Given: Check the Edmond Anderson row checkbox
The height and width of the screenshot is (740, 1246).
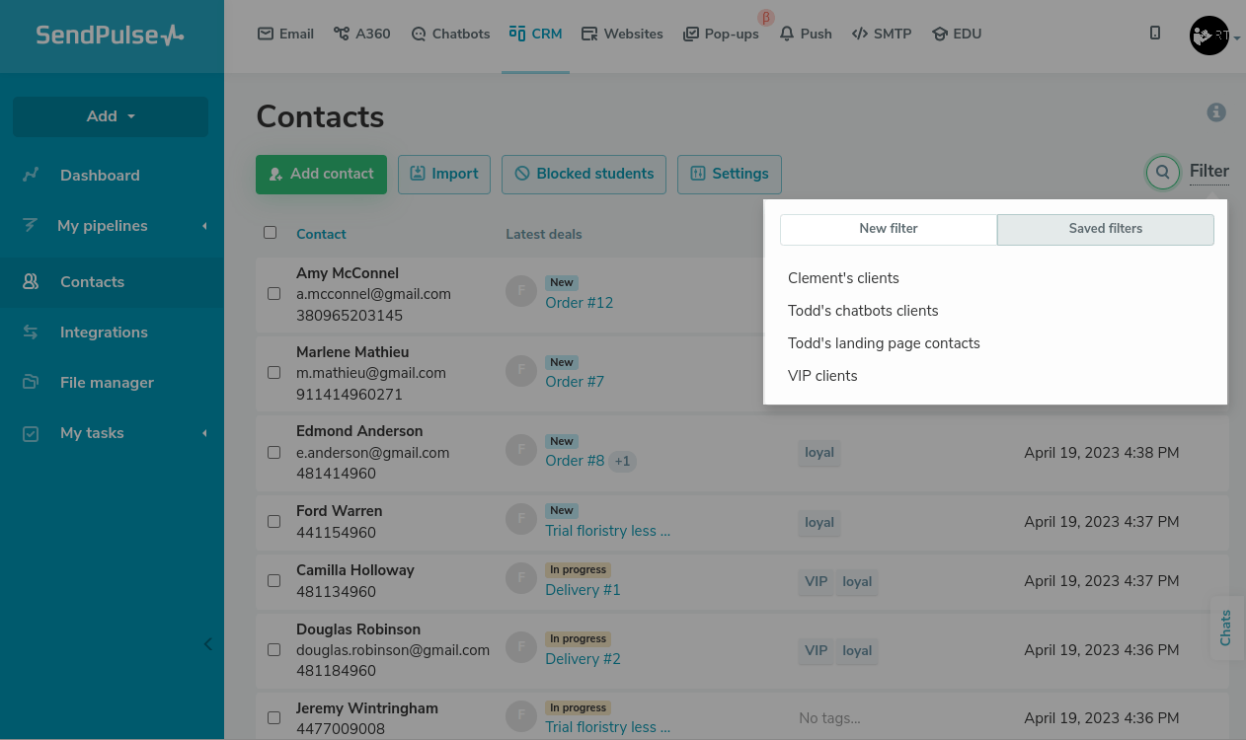Looking at the screenshot, I should pos(273,453).
